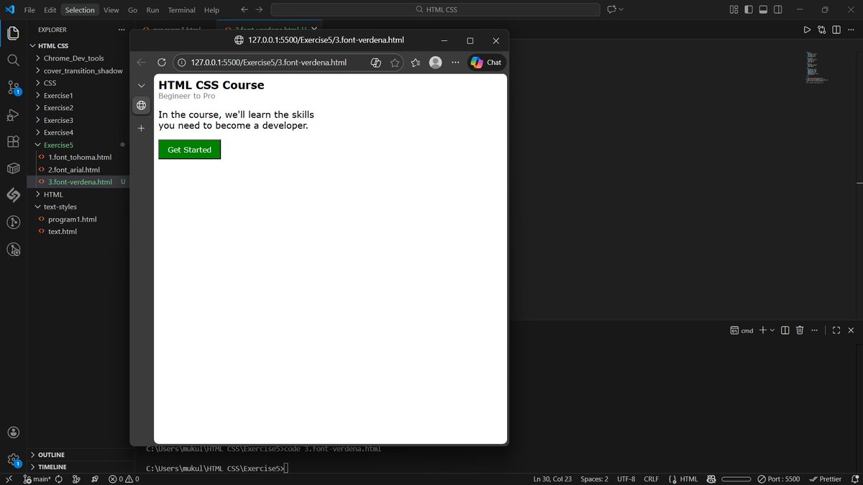
Task: Go back with VS Code navigation arrow
Action: point(245,10)
